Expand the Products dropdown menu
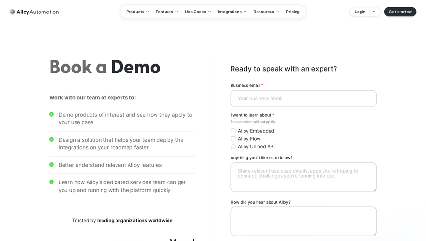Image resolution: width=426 pixels, height=241 pixels. click(x=138, y=12)
